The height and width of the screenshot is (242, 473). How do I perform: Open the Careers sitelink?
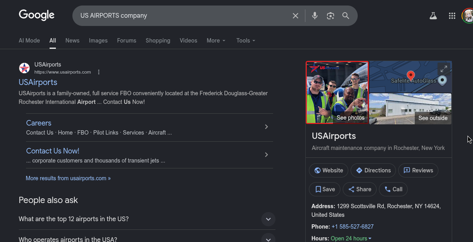coord(39,123)
